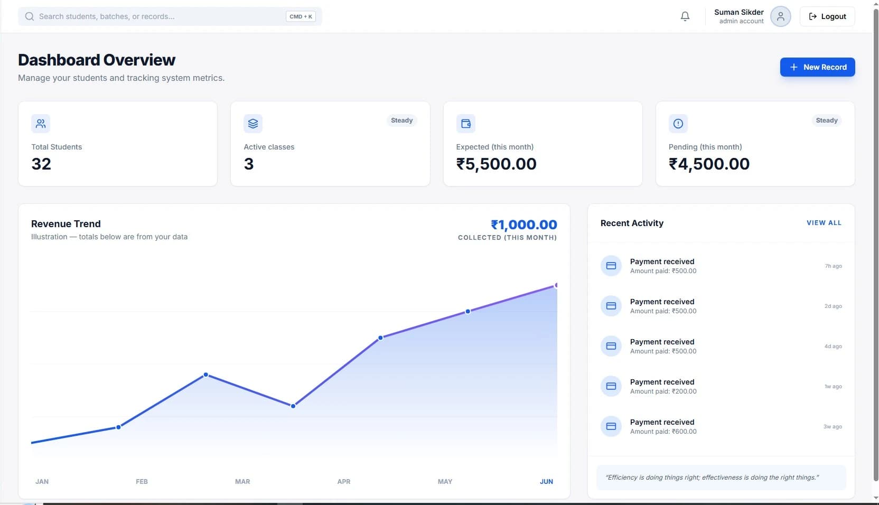Click the Dashboard Overview heading
The image size is (879, 505).
tap(97, 60)
